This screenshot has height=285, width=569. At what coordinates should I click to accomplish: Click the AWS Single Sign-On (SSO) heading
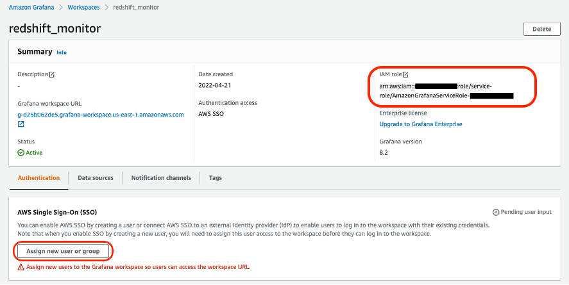click(57, 212)
